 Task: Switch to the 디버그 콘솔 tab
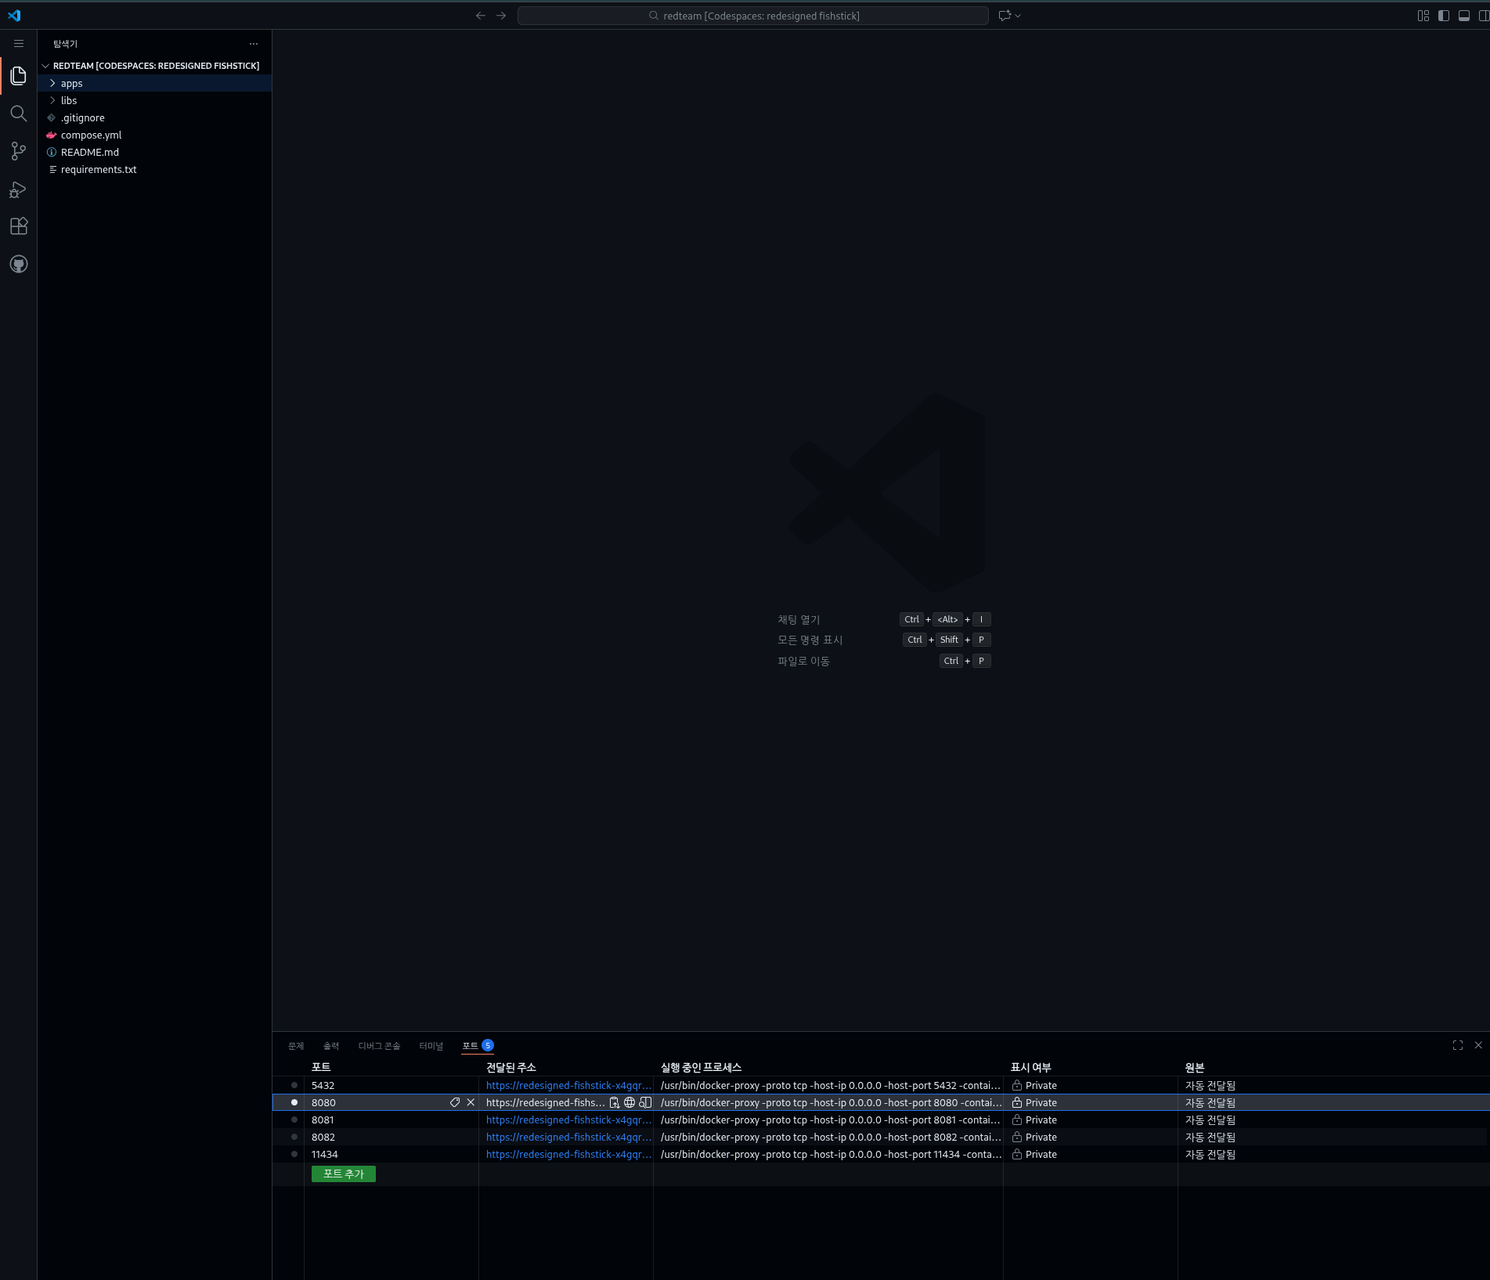(x=379, y=1046)
